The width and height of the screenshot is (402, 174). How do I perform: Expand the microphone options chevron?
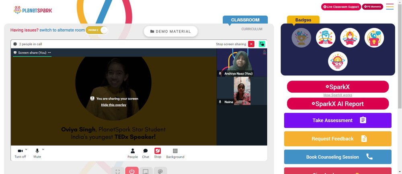43,150
